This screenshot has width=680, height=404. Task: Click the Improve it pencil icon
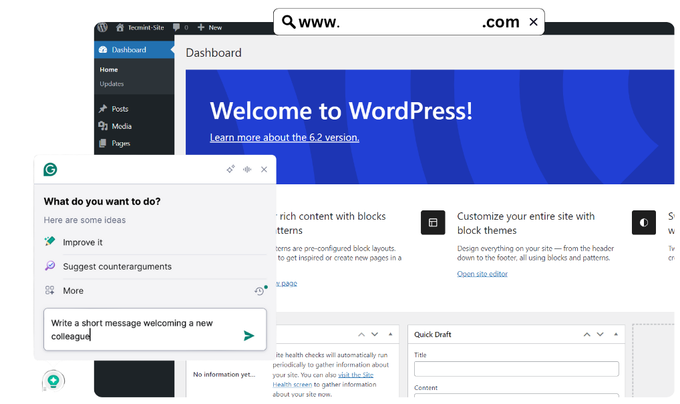click(x=50, y=241)
